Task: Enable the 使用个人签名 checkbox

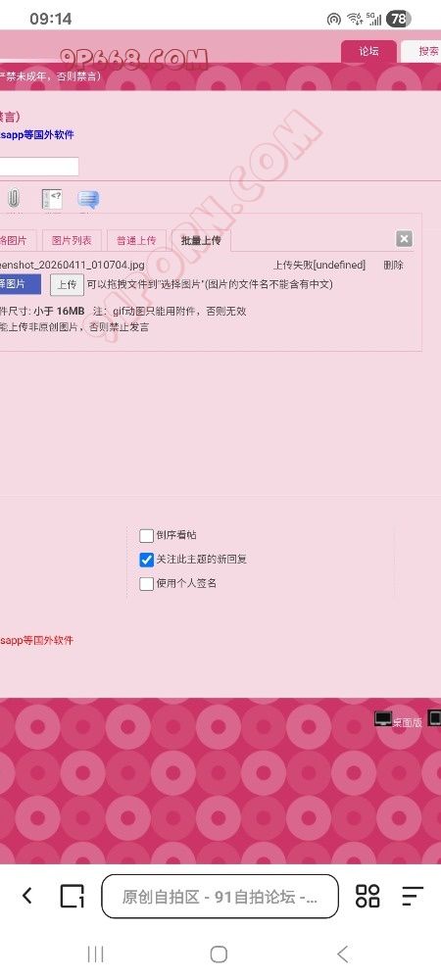Action: pyautogui.click(x=146, y=584)
